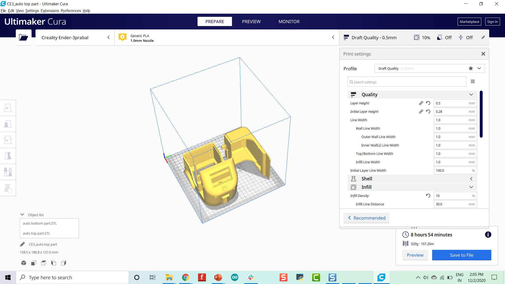505x284 pixels.
Task: Select the PREPARE stage tab
Action: 215,22
